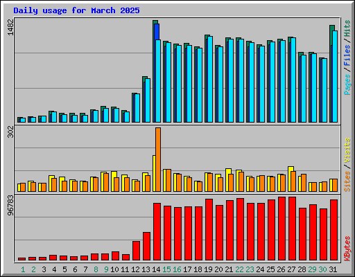Click day label 10 on x-axis
Viewport: 355px width, 277px height.
click(114, 269)
